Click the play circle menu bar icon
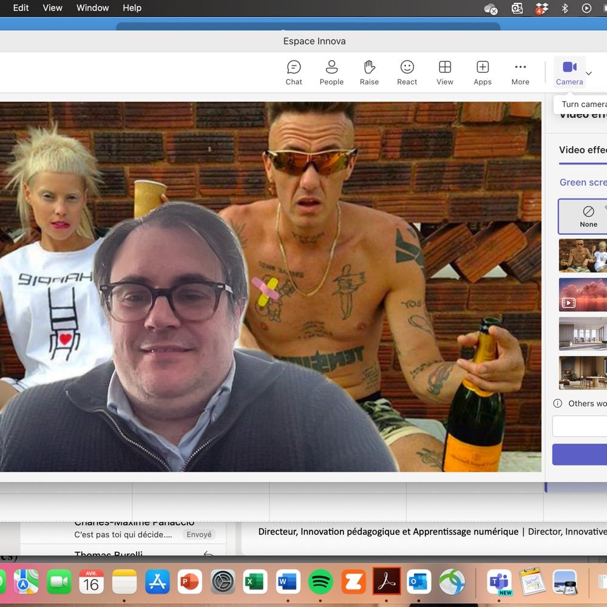607x607 pixels. coord(586,8)
